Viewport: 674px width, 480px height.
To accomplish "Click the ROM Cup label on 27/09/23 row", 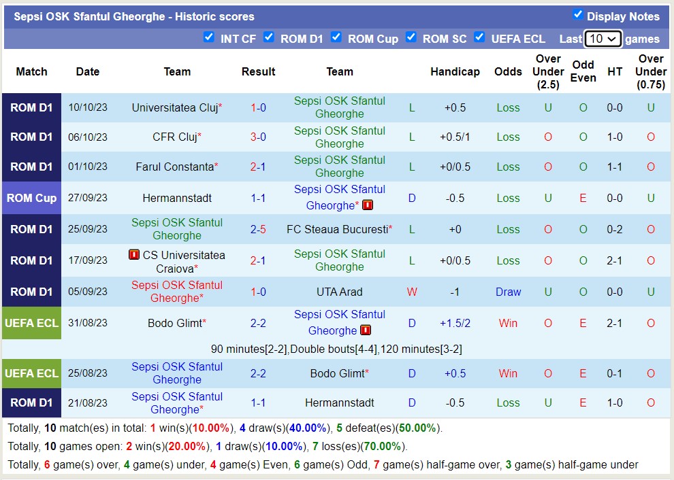I will click(31, 198).
